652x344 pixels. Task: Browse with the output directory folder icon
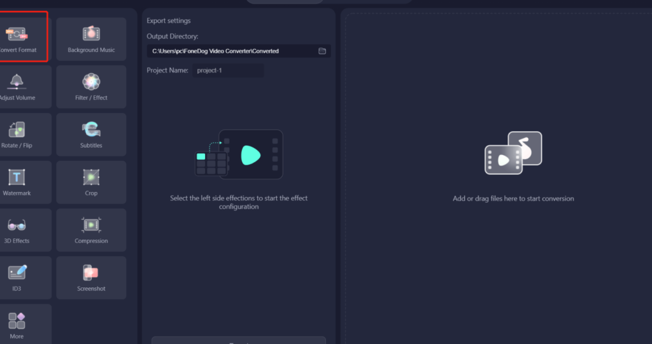(x=322, y=51)
